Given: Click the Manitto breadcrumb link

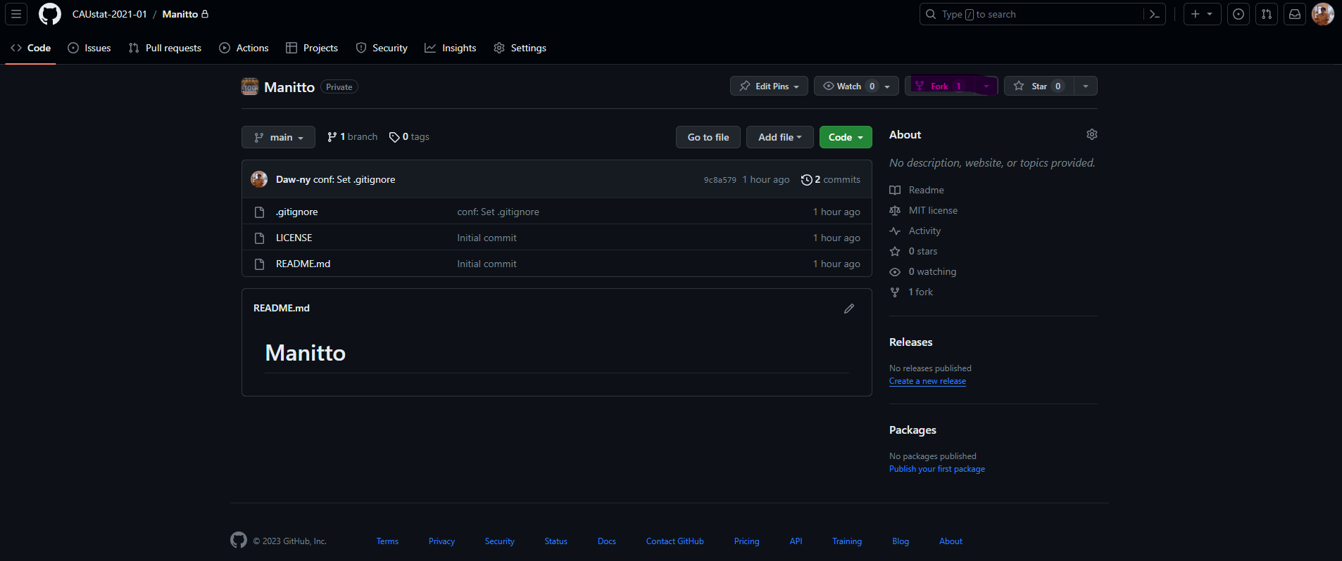Looking at the screenshot, I should coord(180,14).
